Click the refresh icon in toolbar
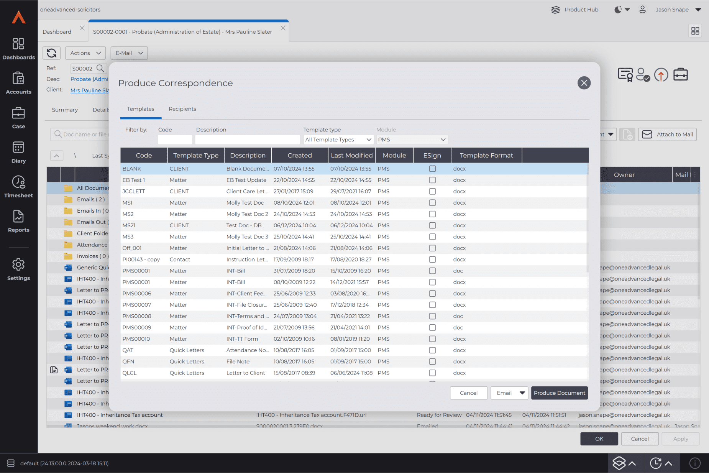Viewport: 709px width, 473px height. 51,53
